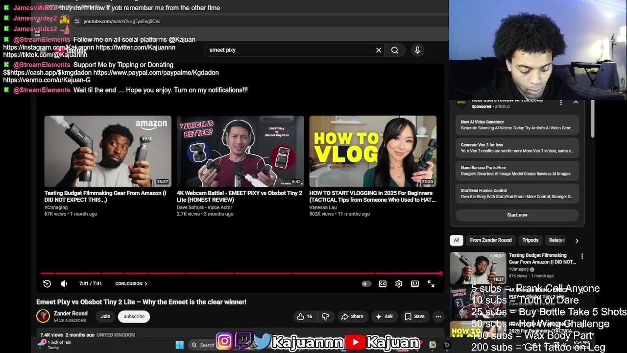Click the browser URL youtube.com/watch address
This screenshot has width=627, height=353.
[x=122, y=21]
